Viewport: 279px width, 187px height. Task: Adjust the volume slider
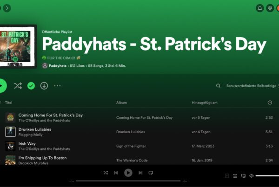point(267,176)
